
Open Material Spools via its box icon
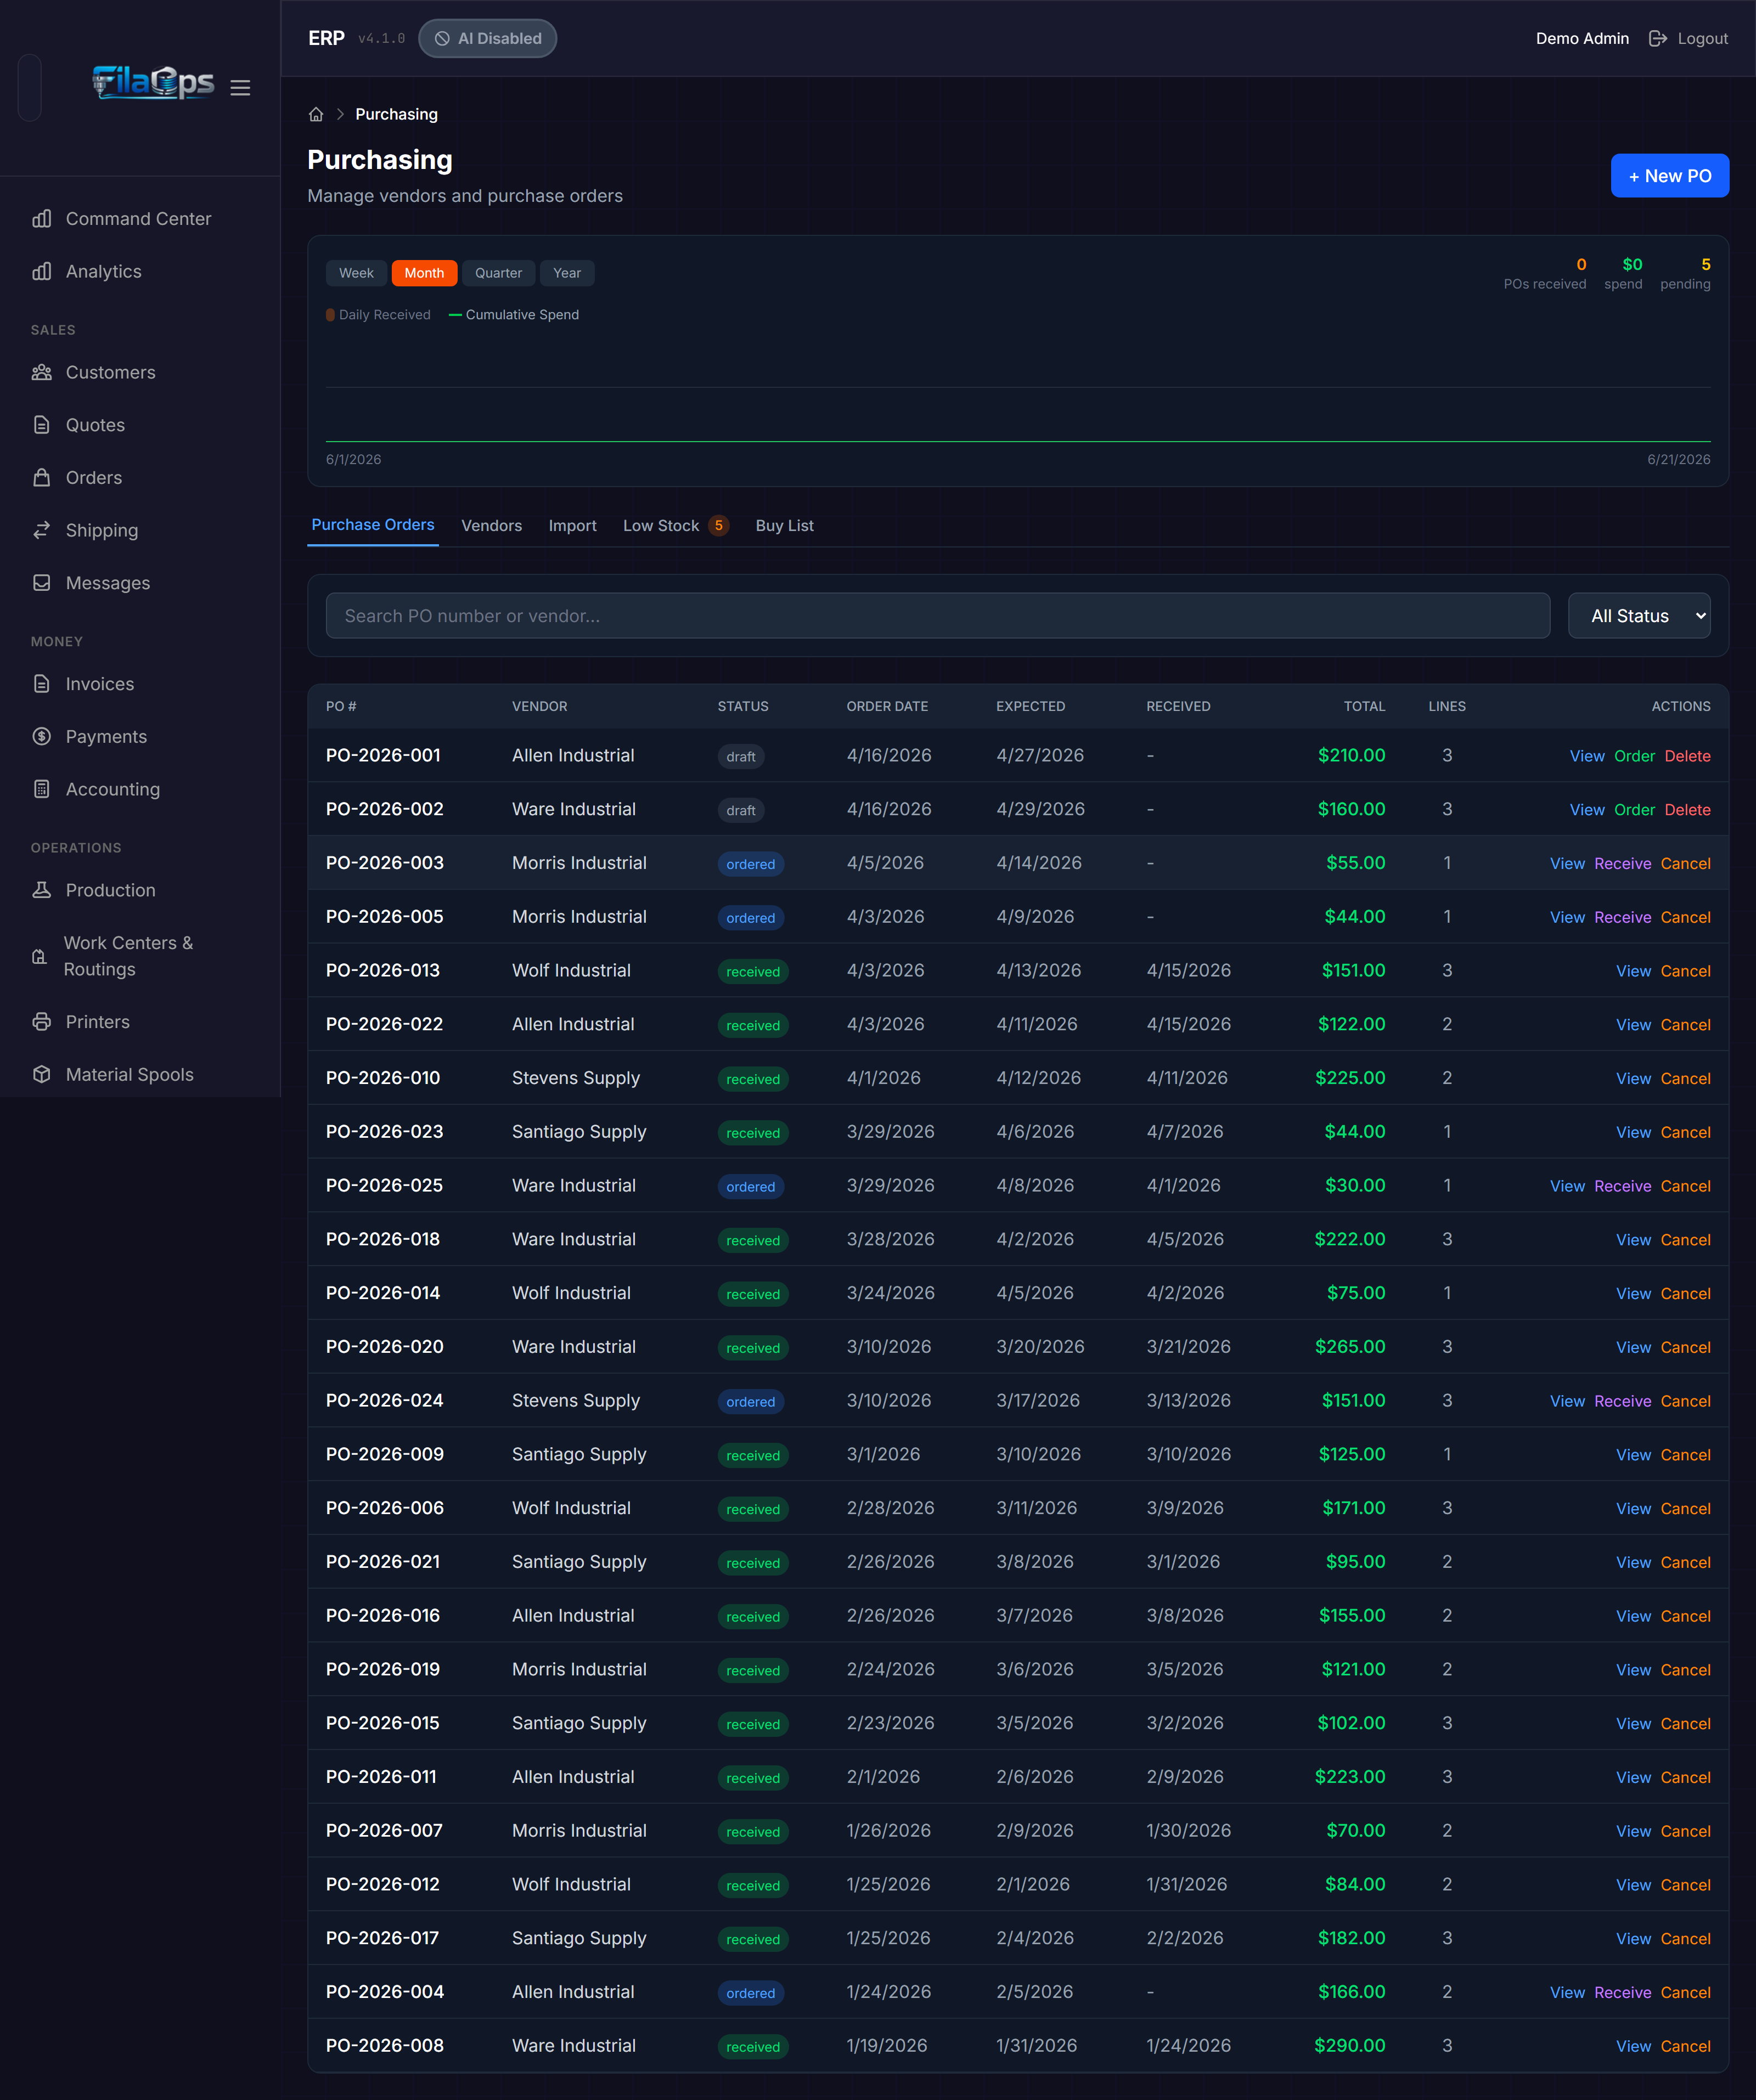[x=41, y=1075]
